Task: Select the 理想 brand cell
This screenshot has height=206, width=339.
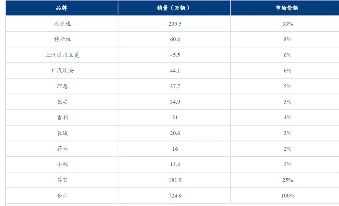Action: (x=62, y=86)
